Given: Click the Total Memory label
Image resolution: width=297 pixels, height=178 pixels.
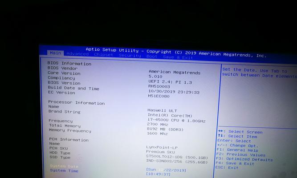Looking at the screenshot, I should [65, 125].
